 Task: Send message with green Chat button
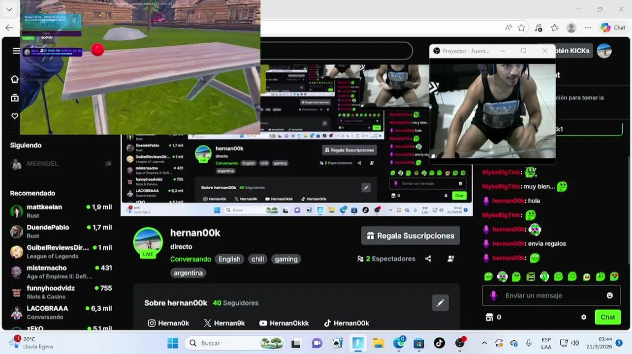[x=607, y=317]
